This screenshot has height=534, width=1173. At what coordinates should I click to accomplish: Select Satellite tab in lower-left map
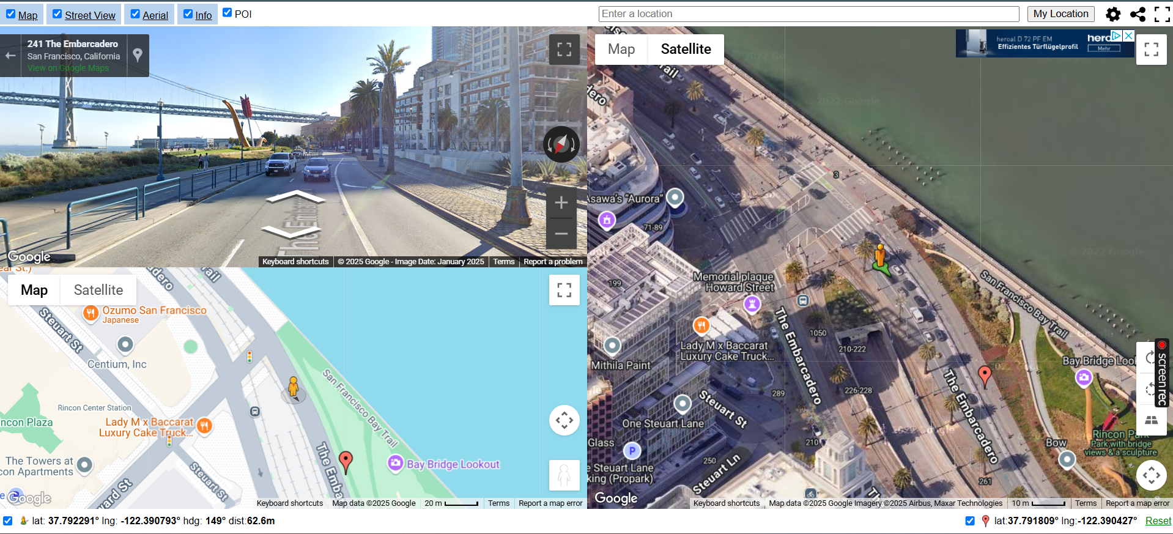click(98, 290)
